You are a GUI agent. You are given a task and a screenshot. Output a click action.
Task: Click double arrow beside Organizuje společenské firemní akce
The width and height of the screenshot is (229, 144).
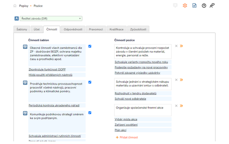click(x=181, y=106)
